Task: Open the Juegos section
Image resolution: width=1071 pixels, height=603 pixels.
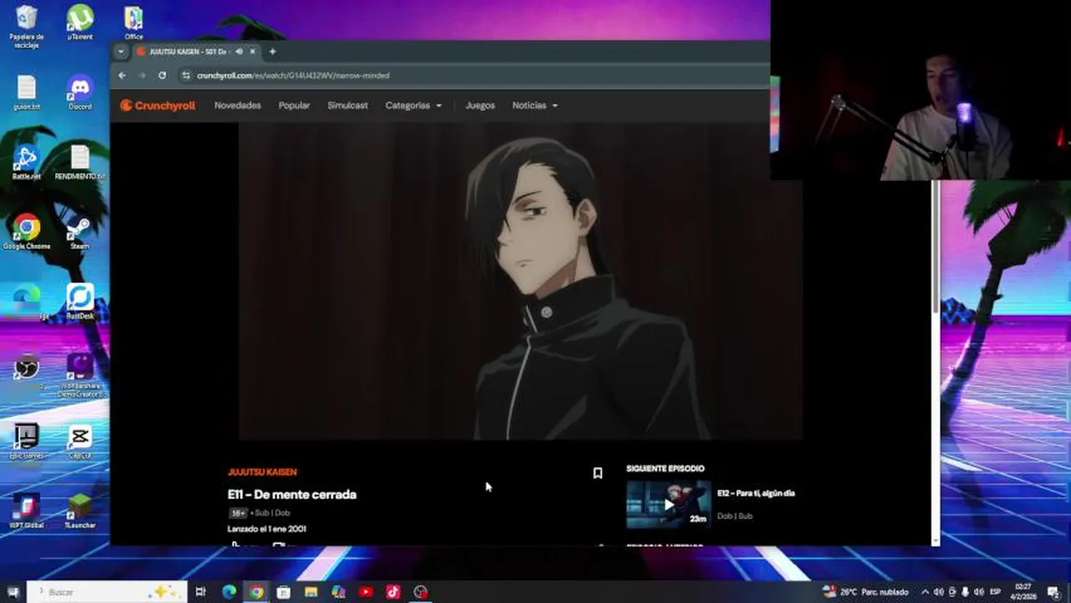Action: coord(480,106)
